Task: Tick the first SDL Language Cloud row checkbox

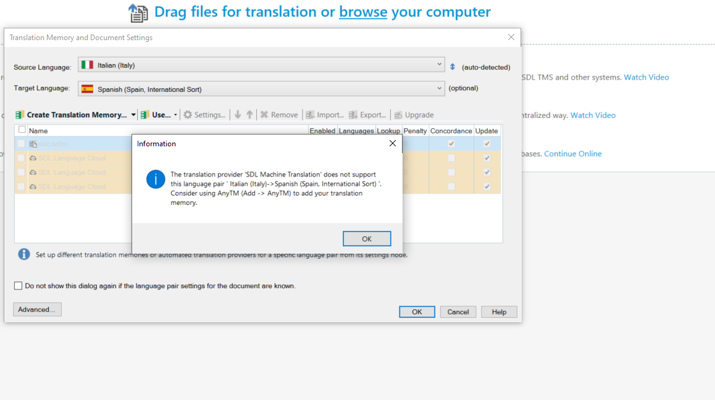Action: tap(21, 158)
